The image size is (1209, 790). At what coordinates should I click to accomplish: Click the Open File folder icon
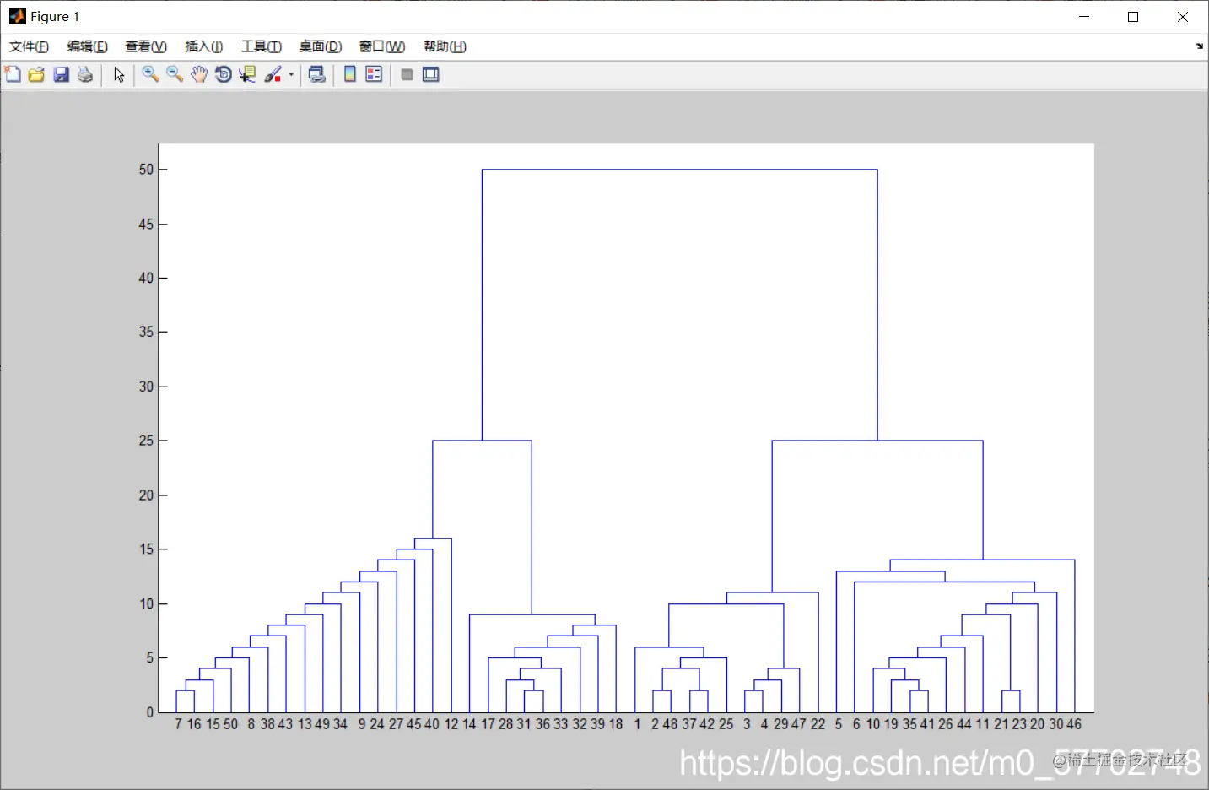click(x=36, y=74)
